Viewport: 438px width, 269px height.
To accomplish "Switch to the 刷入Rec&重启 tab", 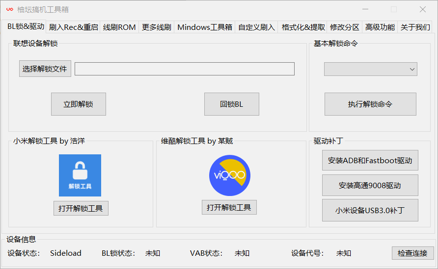I will (74, 27).
